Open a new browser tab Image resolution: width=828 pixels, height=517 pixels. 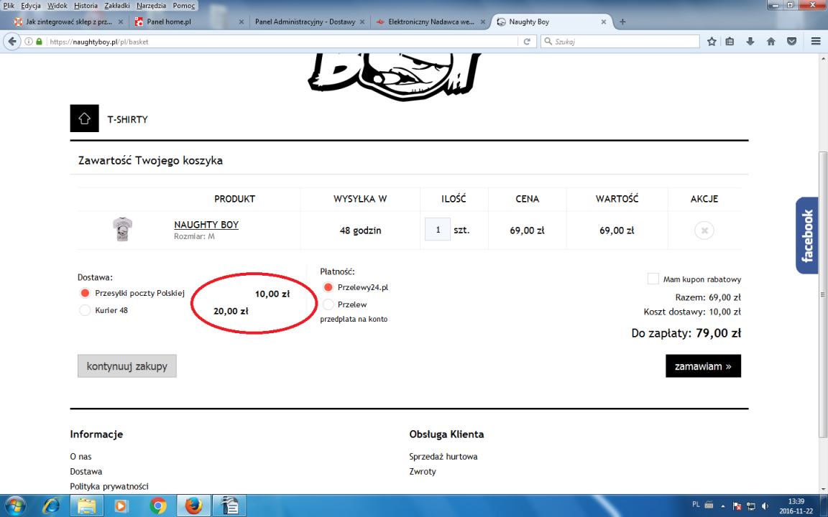coord(622,22)
